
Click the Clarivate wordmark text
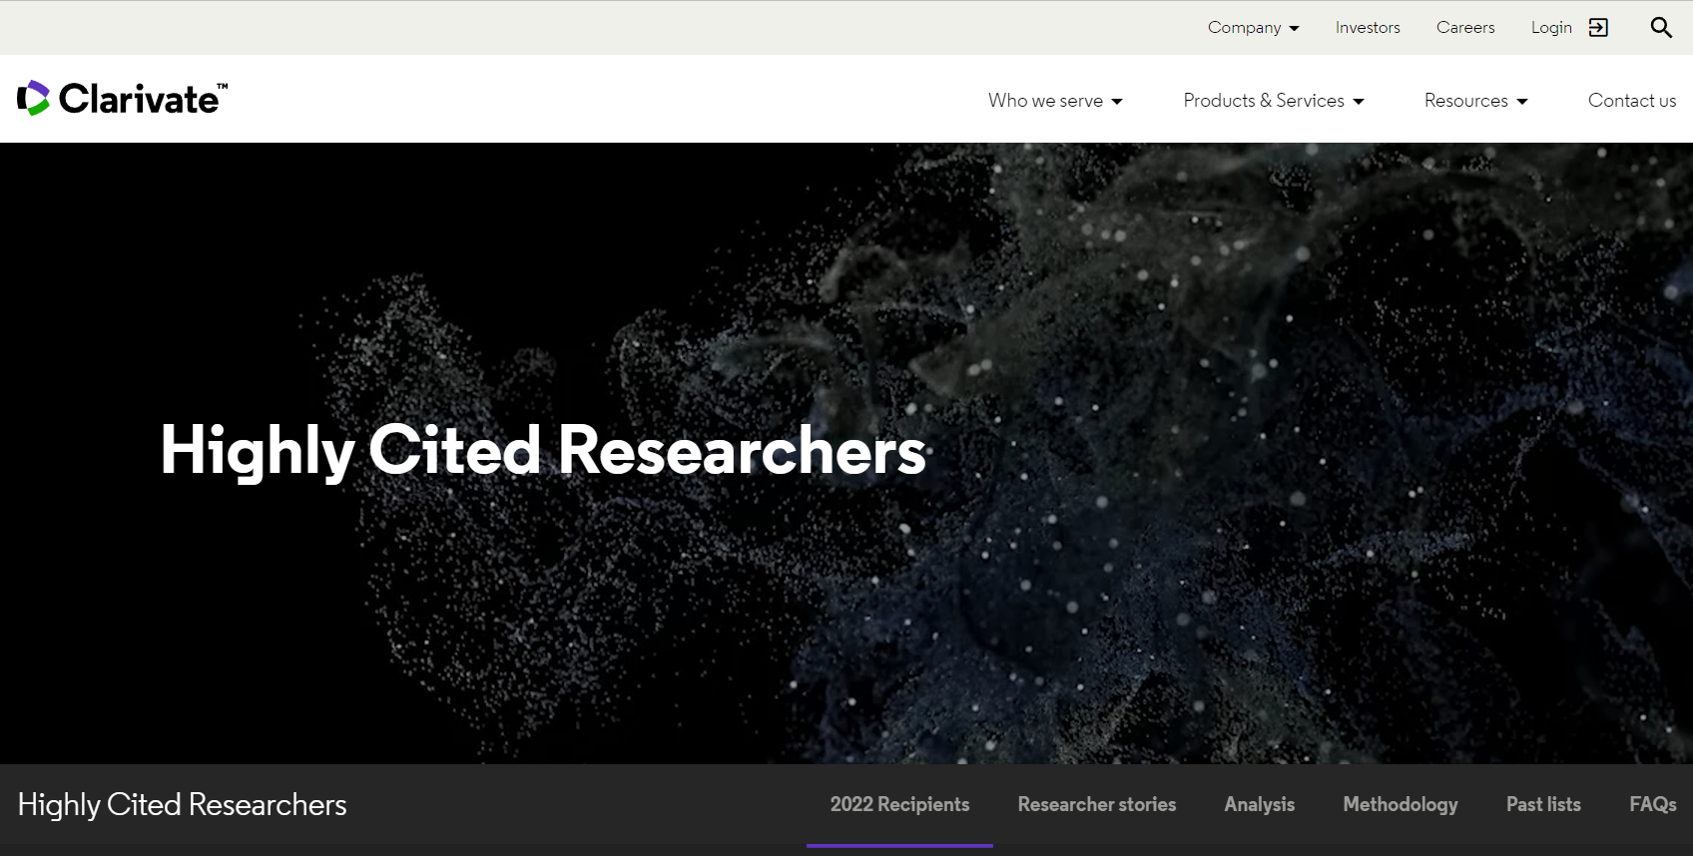coord(143,99)
